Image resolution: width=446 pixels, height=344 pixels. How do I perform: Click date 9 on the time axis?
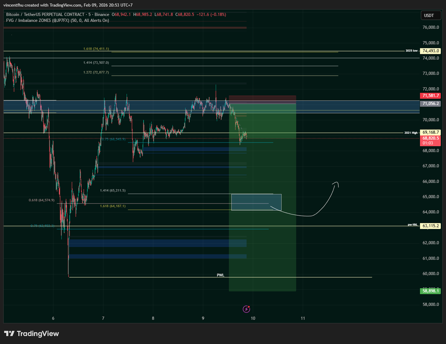203,318
